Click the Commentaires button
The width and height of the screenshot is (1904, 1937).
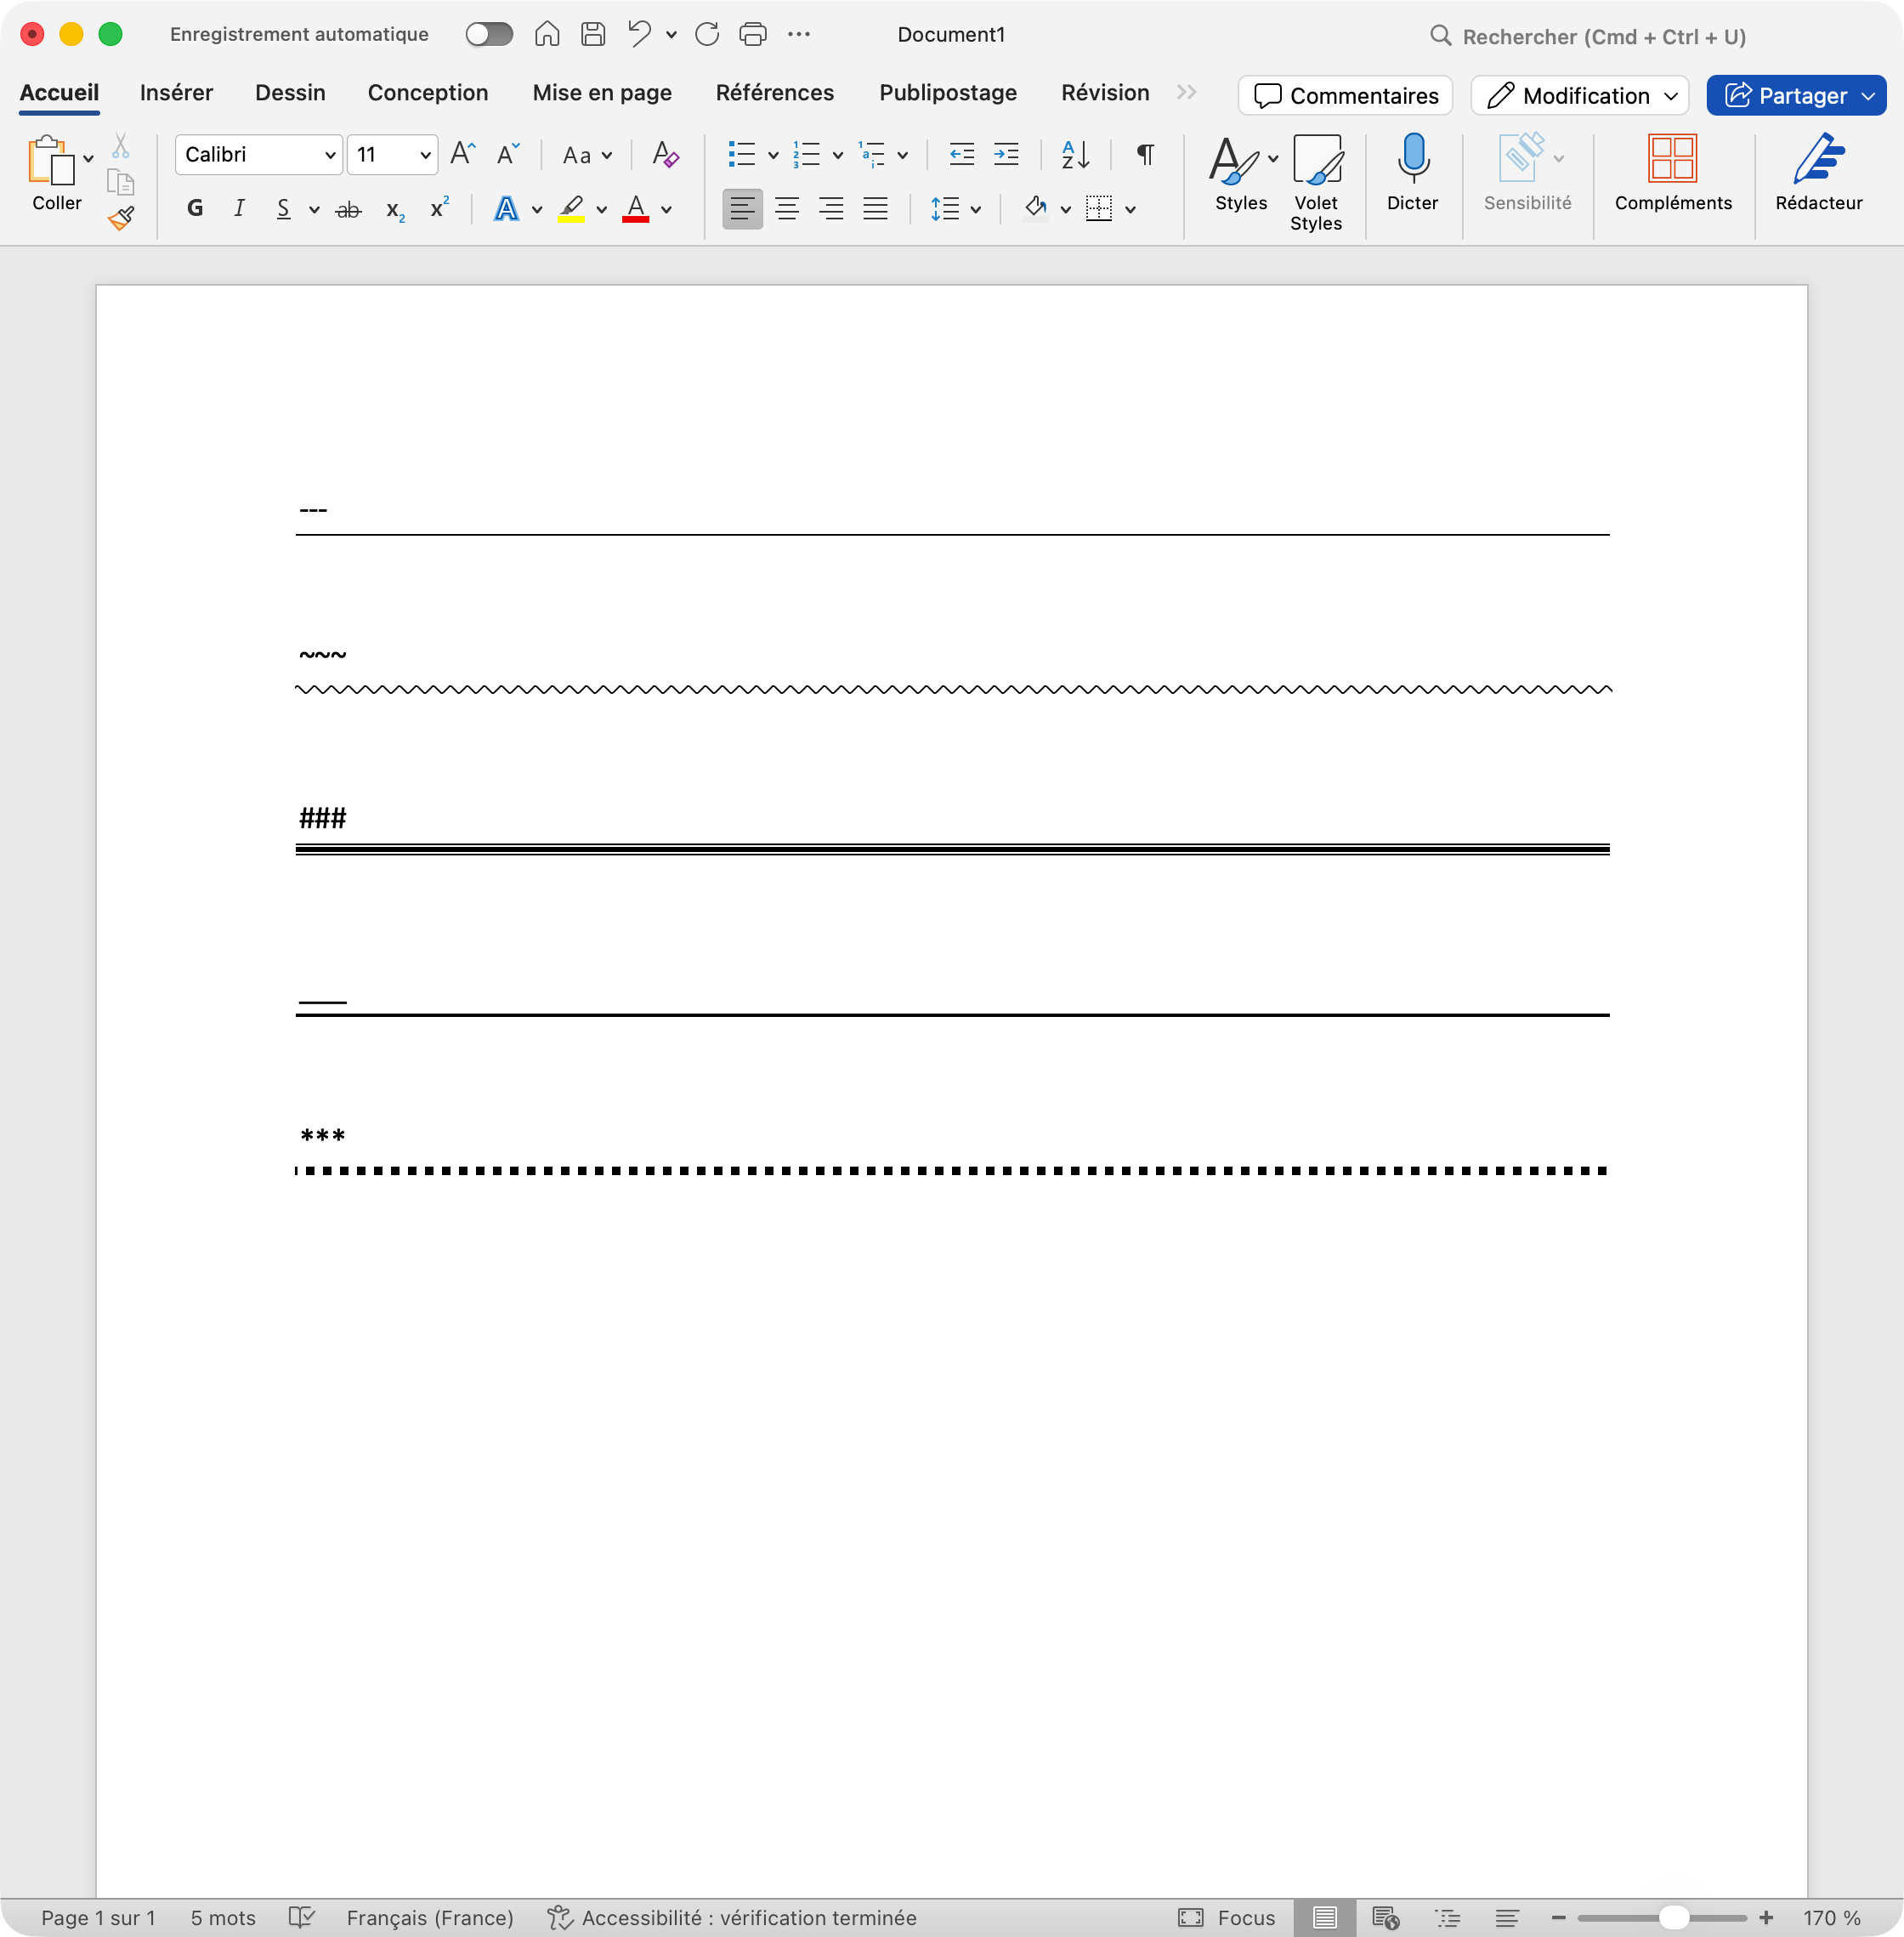[x=1345, y=96]
